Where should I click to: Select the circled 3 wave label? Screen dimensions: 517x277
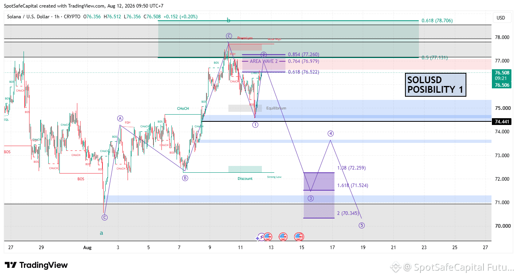pyautogui.click(x=311, y=198)
